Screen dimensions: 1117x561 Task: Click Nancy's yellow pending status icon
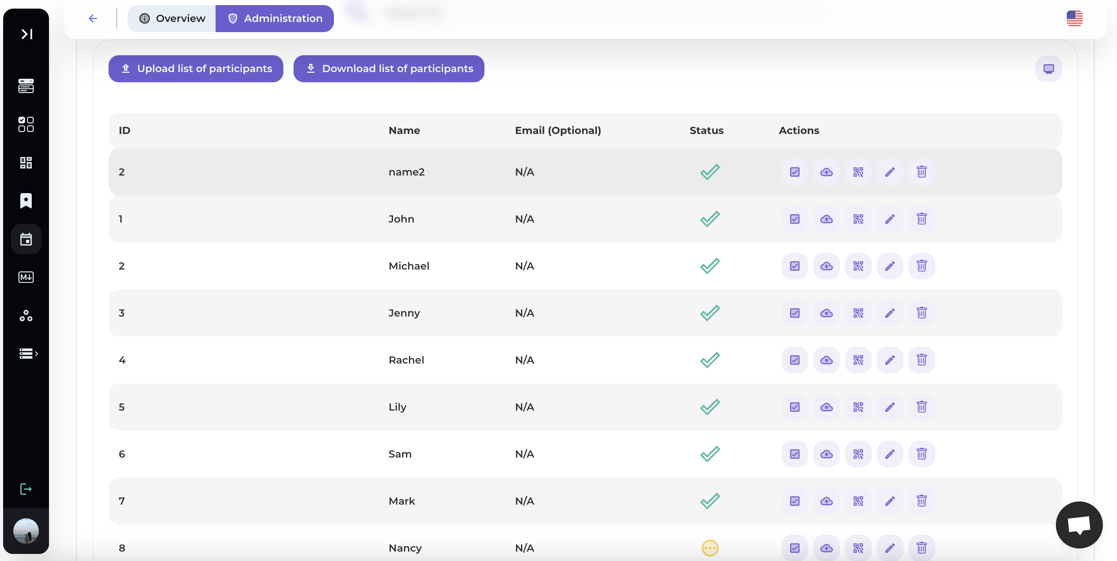[710, 548]
